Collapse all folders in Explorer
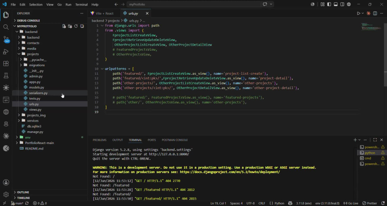387x206 pixels. click(x=82, y=26)
